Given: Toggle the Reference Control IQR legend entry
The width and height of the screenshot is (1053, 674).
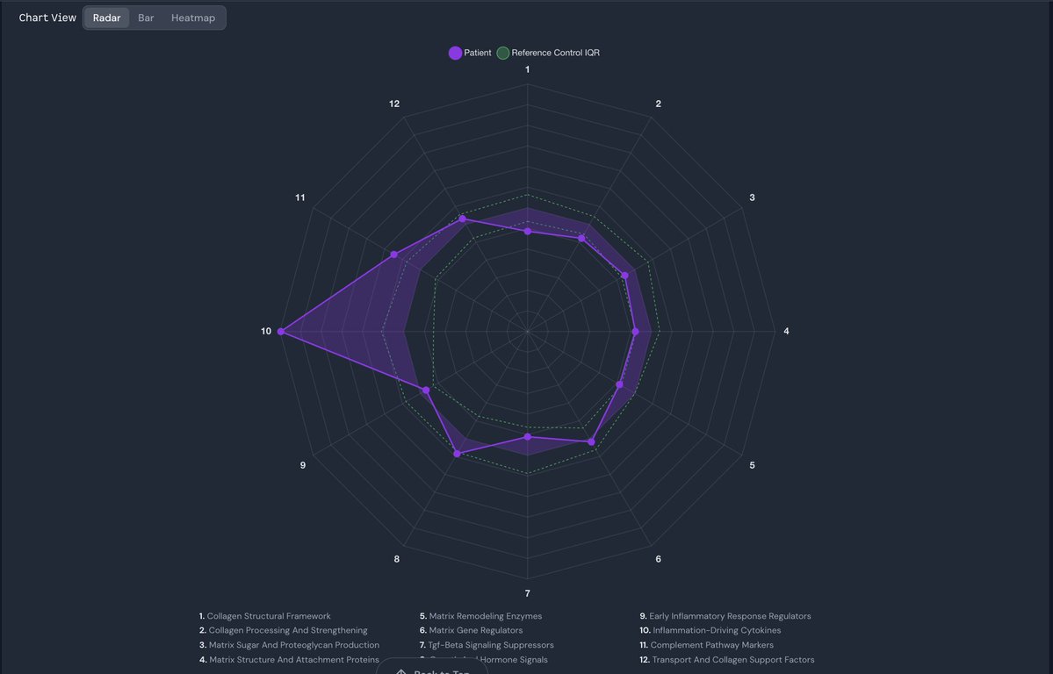Looking at the screenshot, I should (x=548, y=53).
